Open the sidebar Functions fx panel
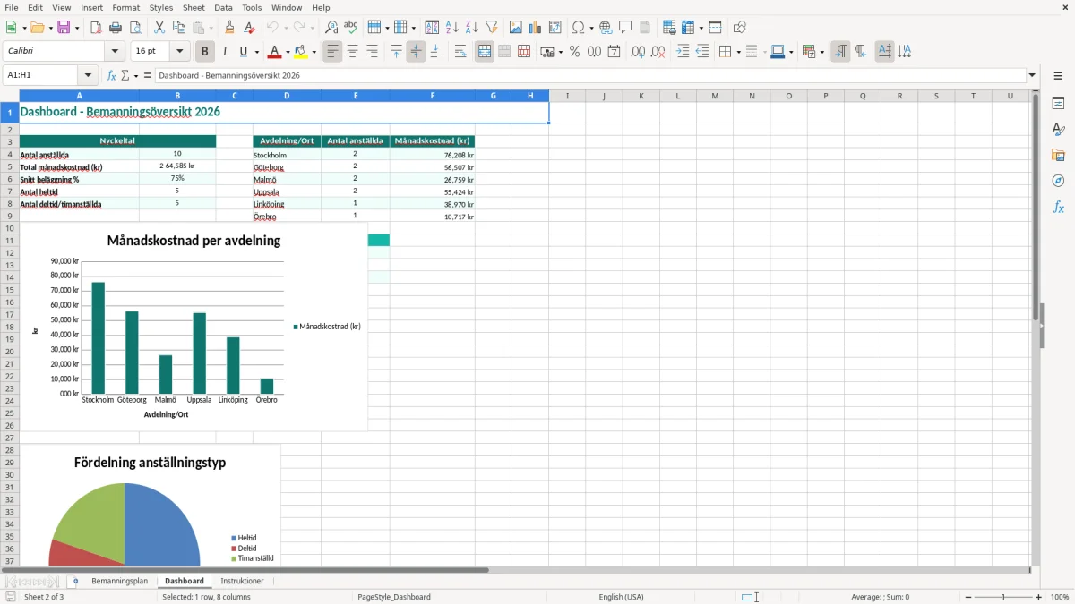The image size is (1075, 604). [x=1058, y=207]
